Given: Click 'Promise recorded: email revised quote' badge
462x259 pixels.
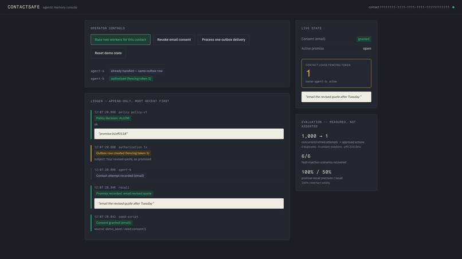Looking at the screenshot, I should [124, 193].
